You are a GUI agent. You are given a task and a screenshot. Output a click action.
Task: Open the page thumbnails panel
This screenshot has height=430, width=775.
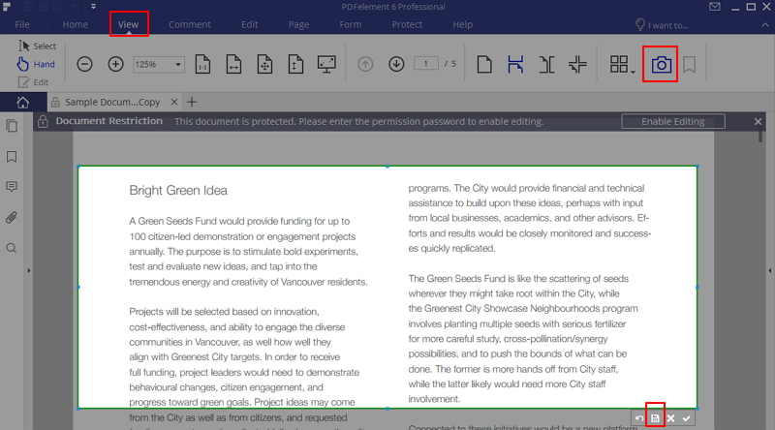(12, 126)
